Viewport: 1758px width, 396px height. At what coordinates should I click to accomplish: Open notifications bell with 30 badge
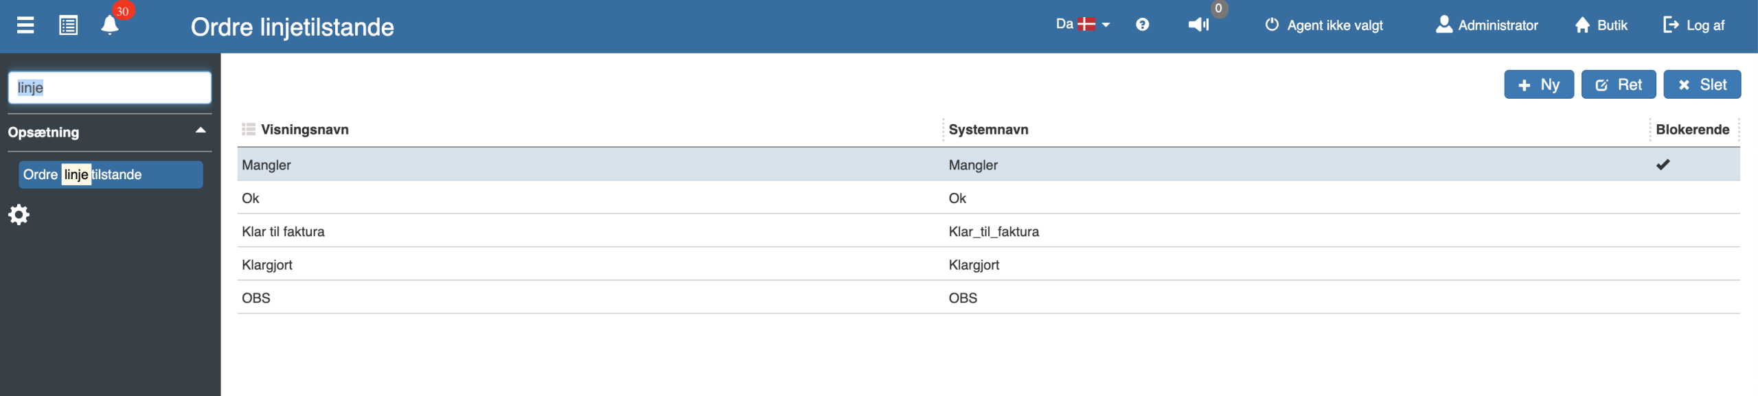click(110, 25)
